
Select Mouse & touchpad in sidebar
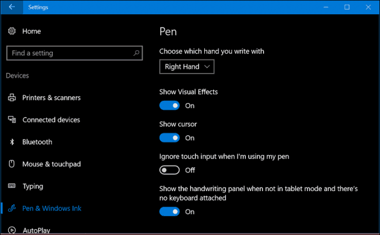point(52,164)
